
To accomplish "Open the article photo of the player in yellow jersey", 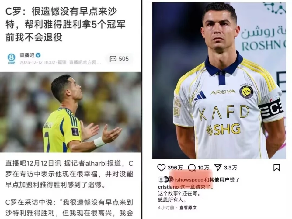I will [x=70, y=112].
